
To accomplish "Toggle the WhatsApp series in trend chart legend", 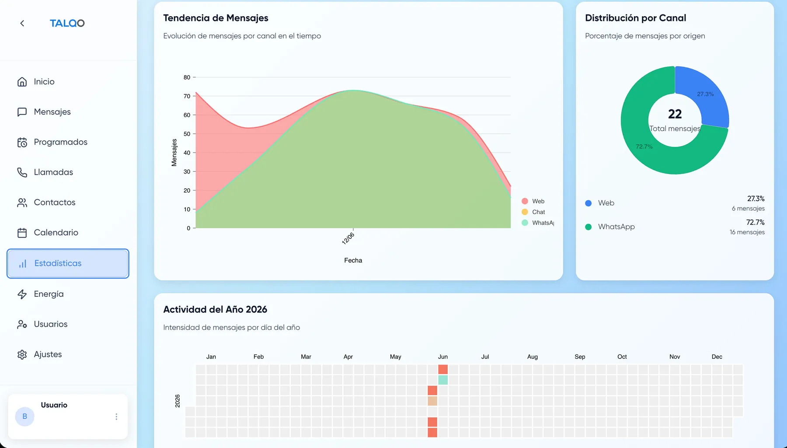I will 538,223.
